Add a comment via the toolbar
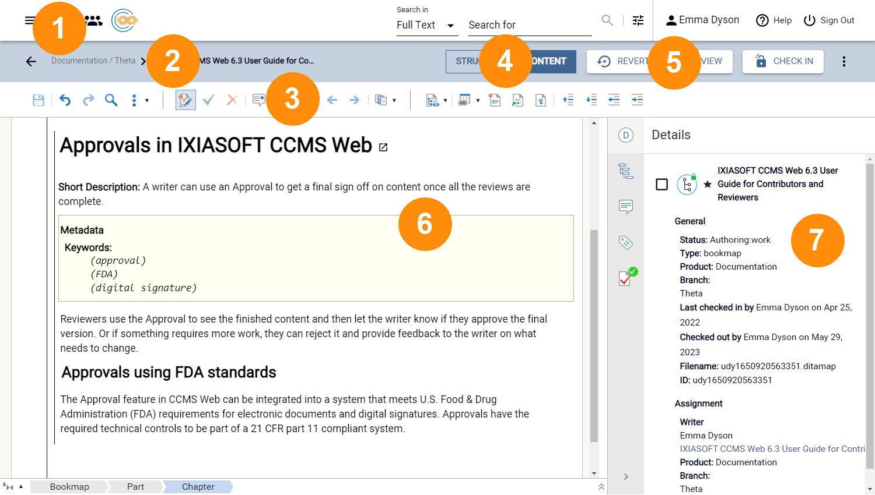This screenshot has height=495, width=875. [258, 100]
